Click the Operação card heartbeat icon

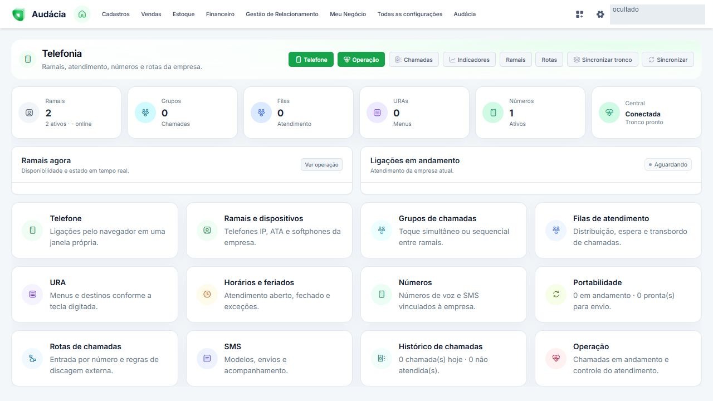coord(556,359)
